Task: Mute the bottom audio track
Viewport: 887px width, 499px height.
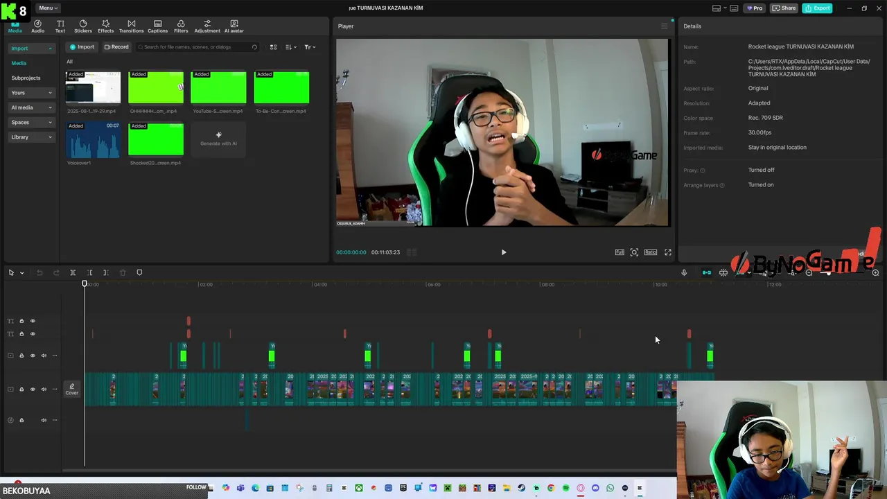Action: 44,420
